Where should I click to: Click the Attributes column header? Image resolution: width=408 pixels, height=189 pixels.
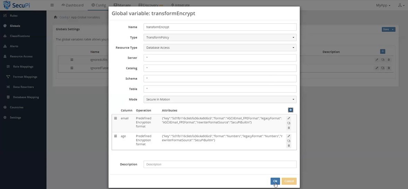coord(169,110)
